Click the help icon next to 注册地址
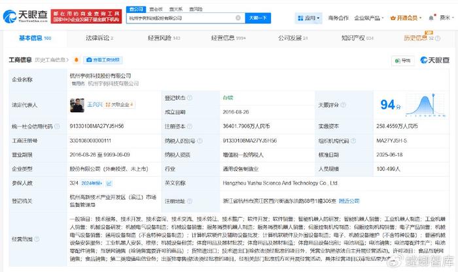 coord(190,201)
